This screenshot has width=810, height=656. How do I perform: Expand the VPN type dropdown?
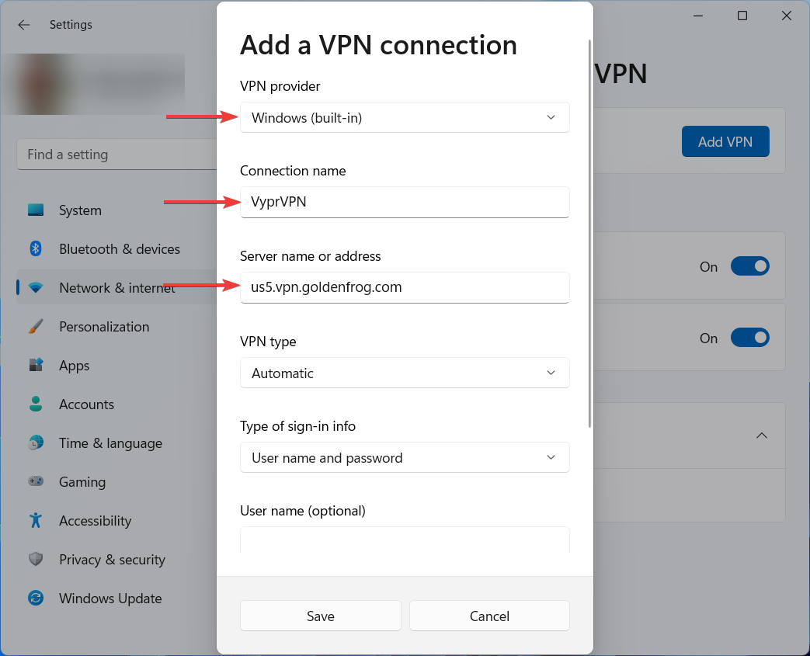[x=405, y=373]
